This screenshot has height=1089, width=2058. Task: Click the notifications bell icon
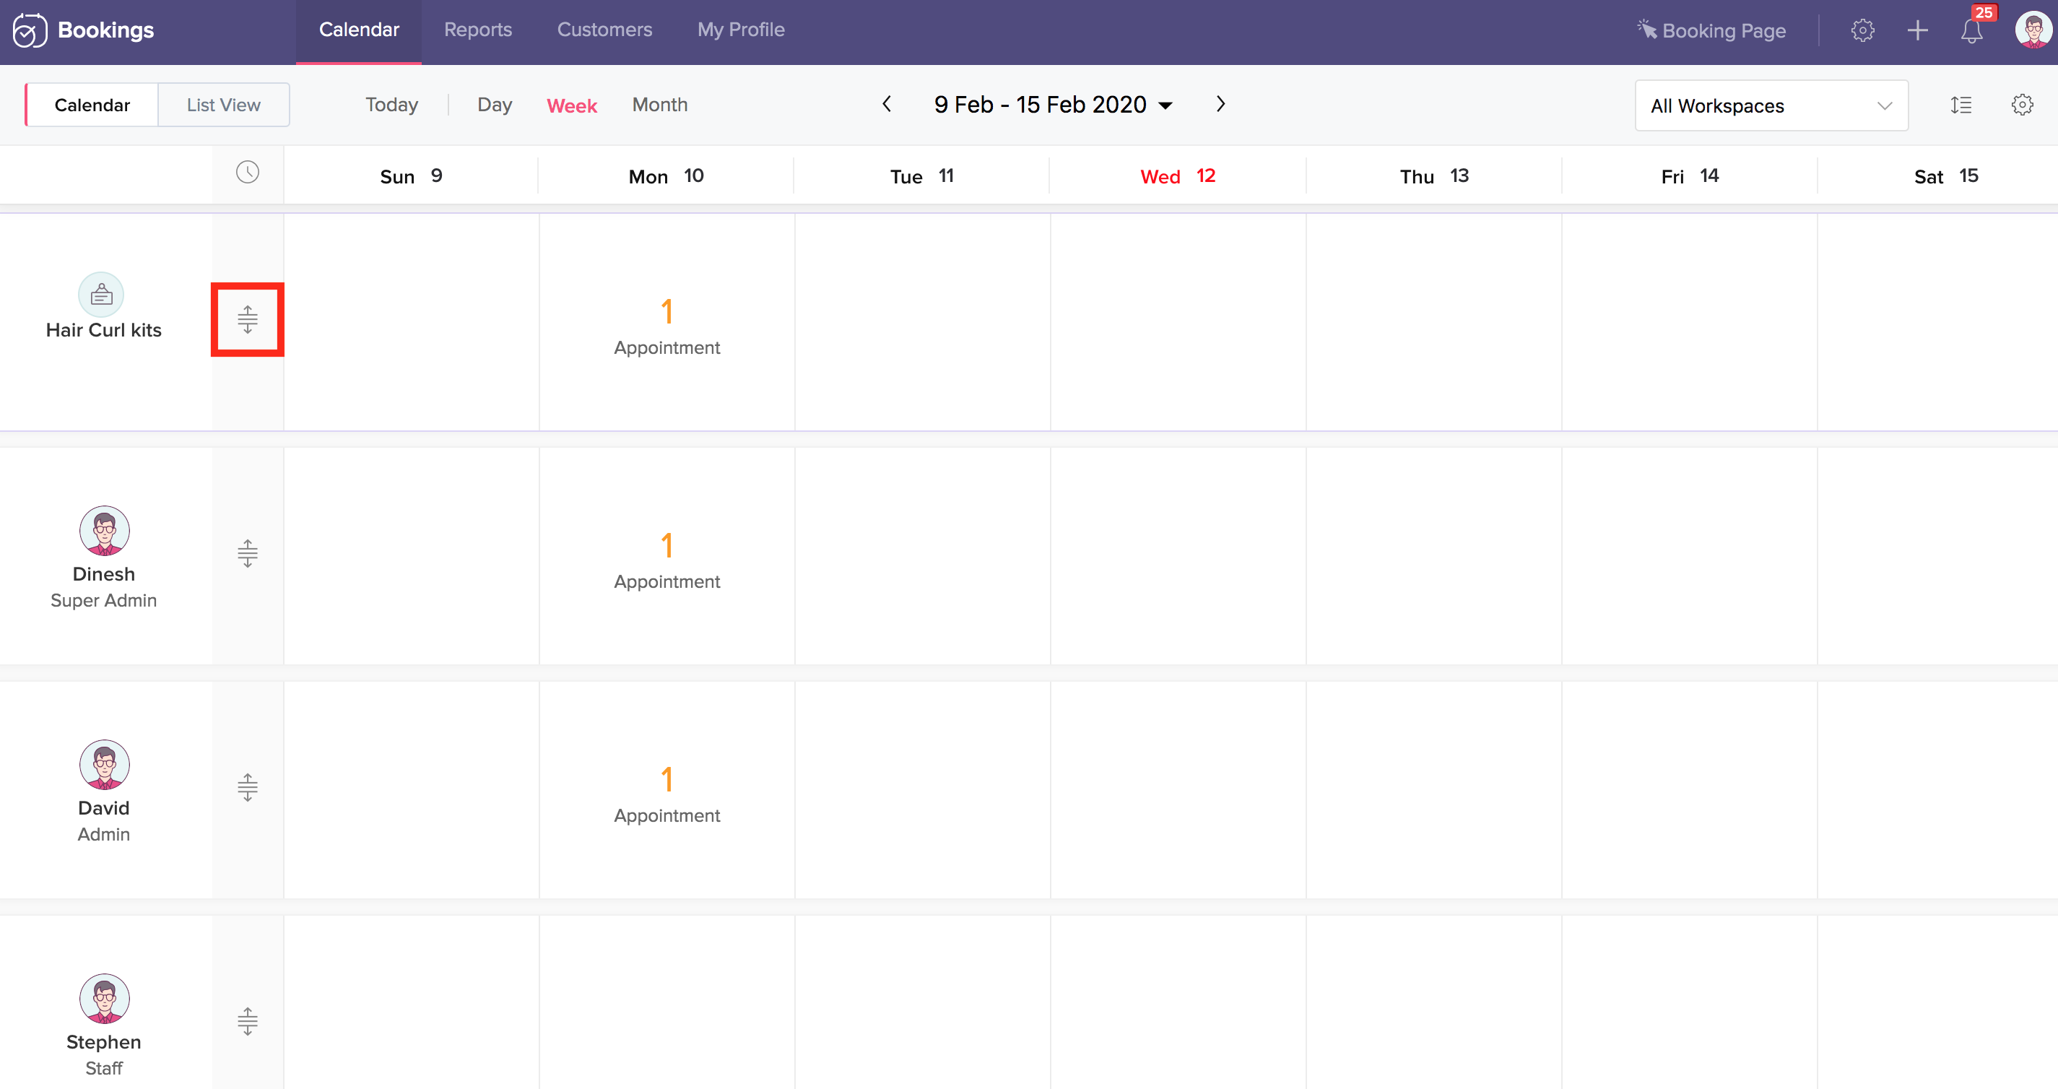click(1971, 31)
